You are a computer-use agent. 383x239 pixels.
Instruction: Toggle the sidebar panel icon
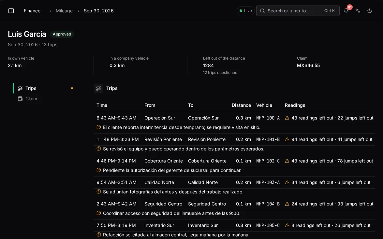[11, 11]
